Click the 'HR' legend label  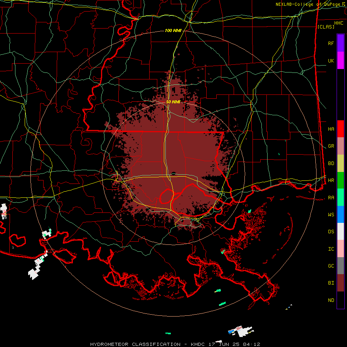(331, 180)
